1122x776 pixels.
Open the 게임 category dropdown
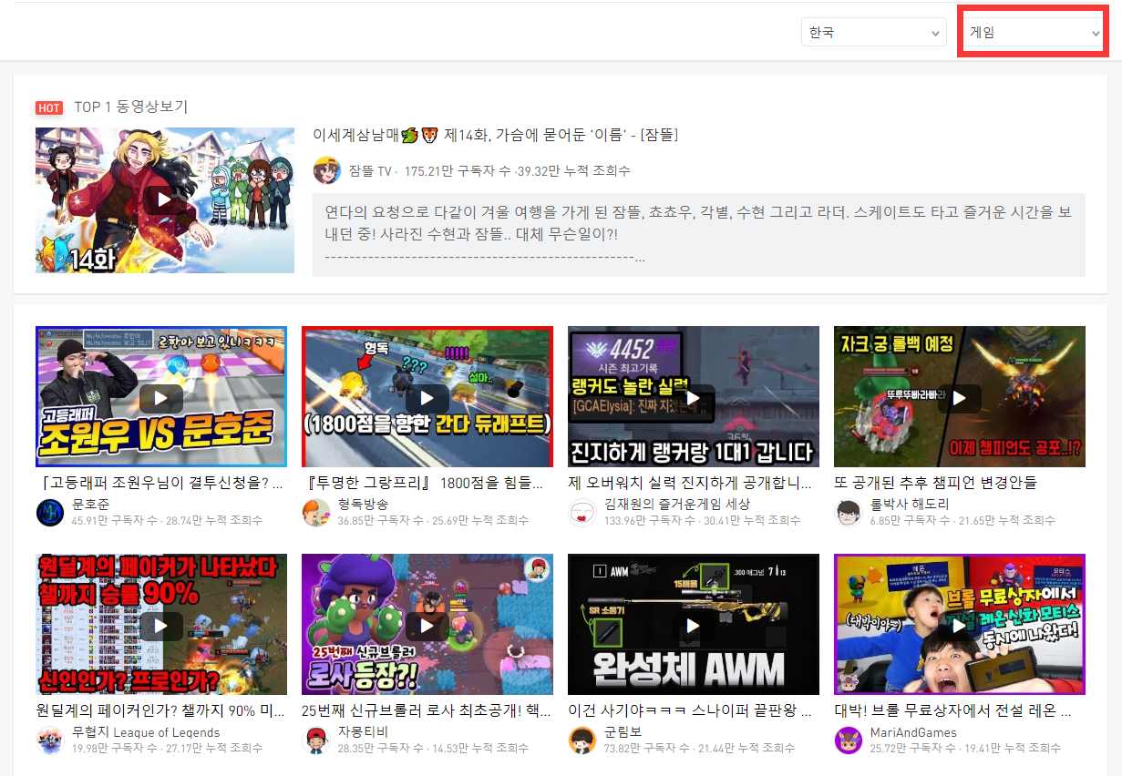coord(1034,33)
